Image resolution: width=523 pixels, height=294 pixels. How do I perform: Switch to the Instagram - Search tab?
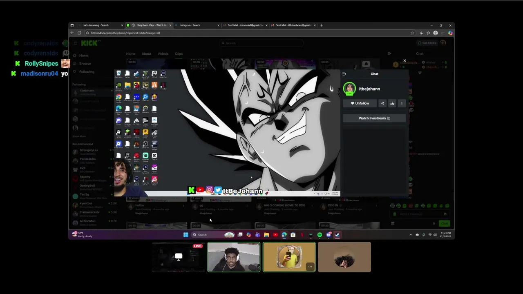pos(197,25)
